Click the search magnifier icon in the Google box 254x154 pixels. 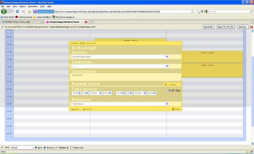(x=251, y=12)
